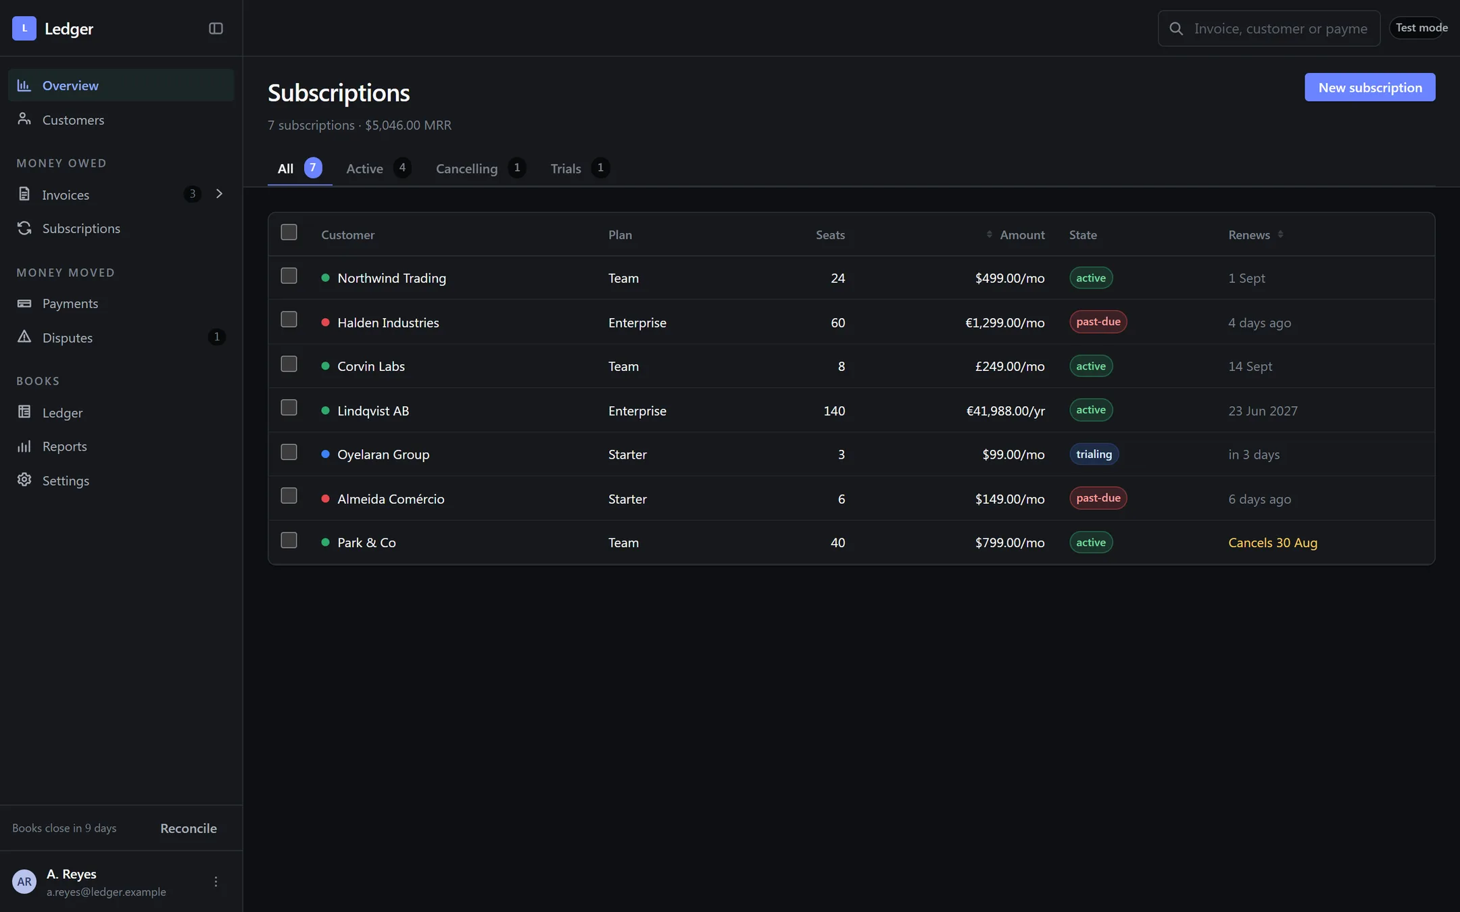The width and height of the screenshot is (1460, 912).
Task: Switch to the Cancelling tab
Action: coord(481,168)
